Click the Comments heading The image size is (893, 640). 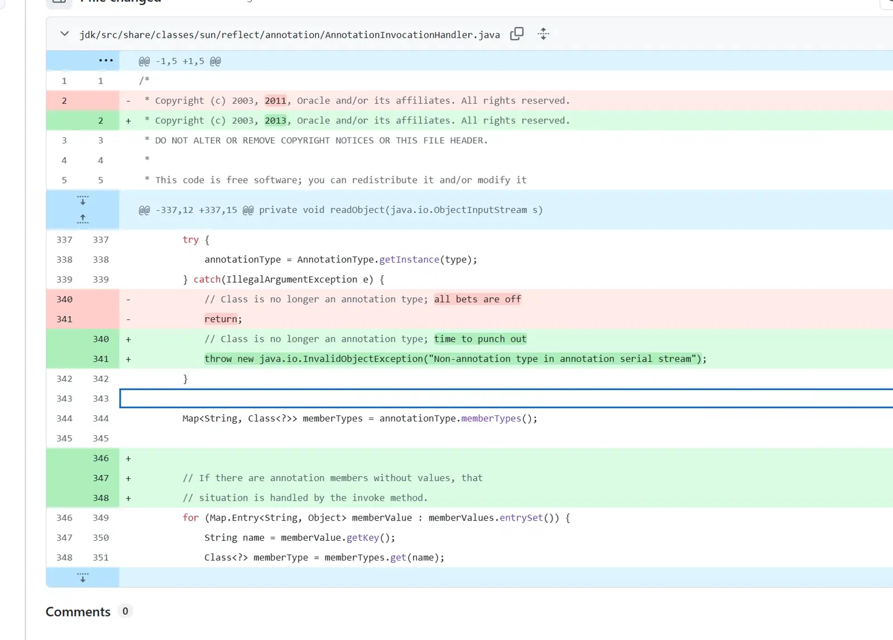[78, 612]
